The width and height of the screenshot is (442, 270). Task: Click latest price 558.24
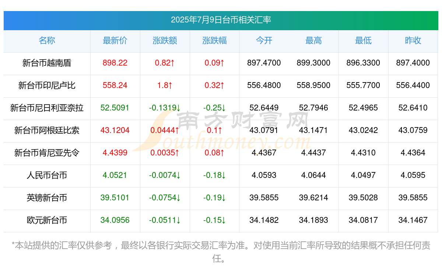tap(115, 85)
